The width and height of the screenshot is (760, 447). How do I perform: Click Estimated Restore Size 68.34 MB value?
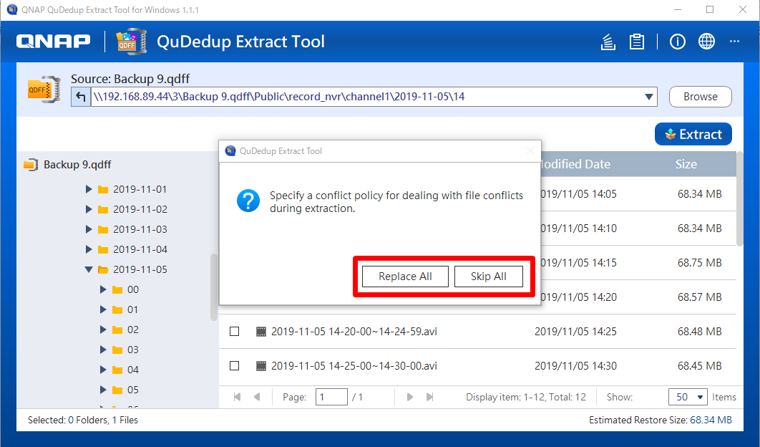711,420
